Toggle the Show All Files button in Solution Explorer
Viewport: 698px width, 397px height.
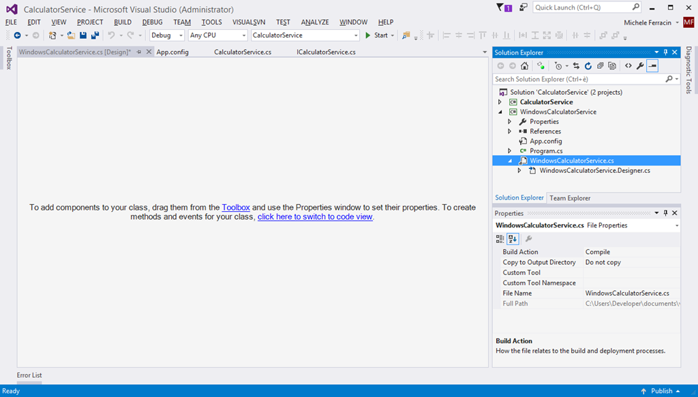point(611,66)
